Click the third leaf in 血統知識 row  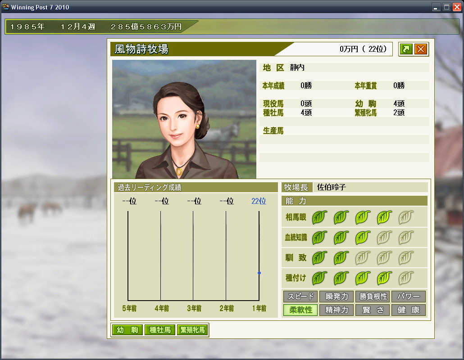(x=363, y=238)
